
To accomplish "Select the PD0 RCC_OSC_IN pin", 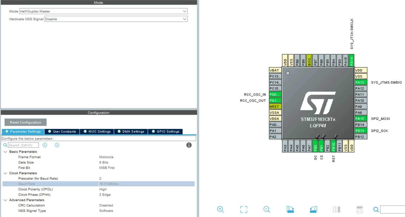I will click(275, 95).
